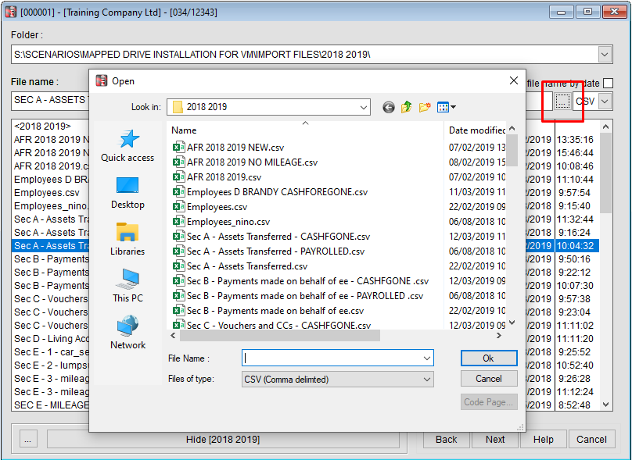
Task: Expand the File Name history dropdown
Action: [x=427, y=358]
